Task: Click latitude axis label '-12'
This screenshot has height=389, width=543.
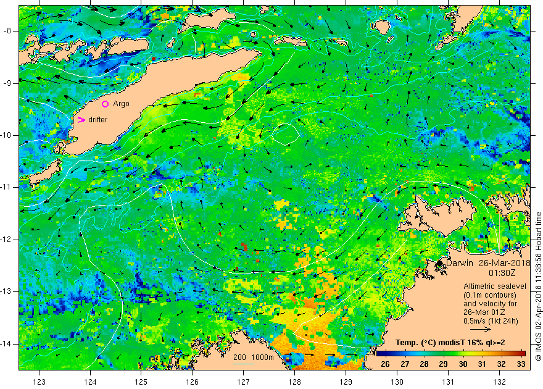Action: tap(6, 240)
